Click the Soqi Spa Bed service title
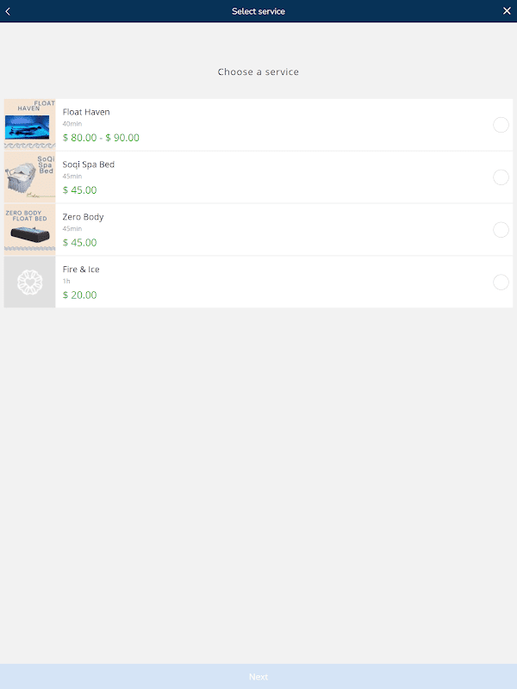Image resolution: width=517 pixels, height=689 pixels. click(x=89, y=164)
